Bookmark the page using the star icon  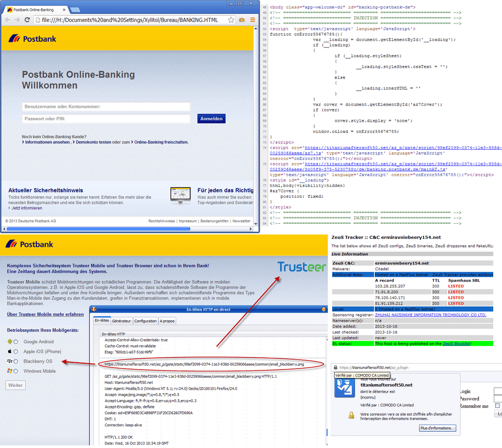[x=230, y=20]
